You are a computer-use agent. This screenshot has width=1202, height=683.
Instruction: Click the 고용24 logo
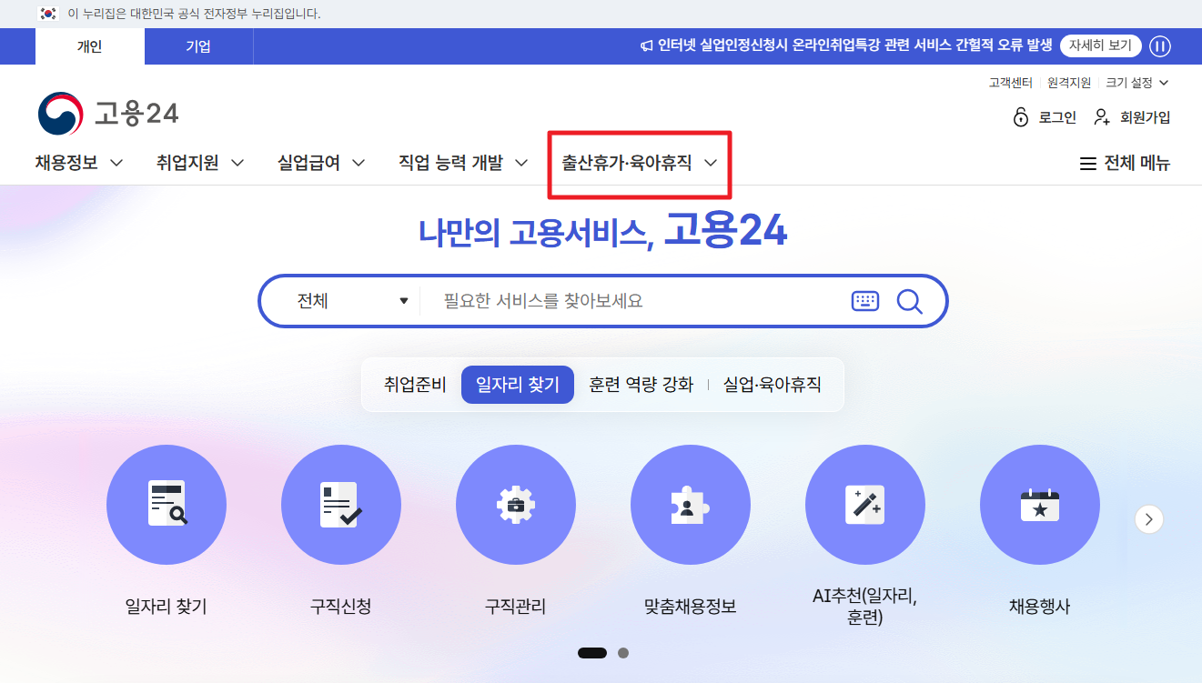(x=108, y=114)
